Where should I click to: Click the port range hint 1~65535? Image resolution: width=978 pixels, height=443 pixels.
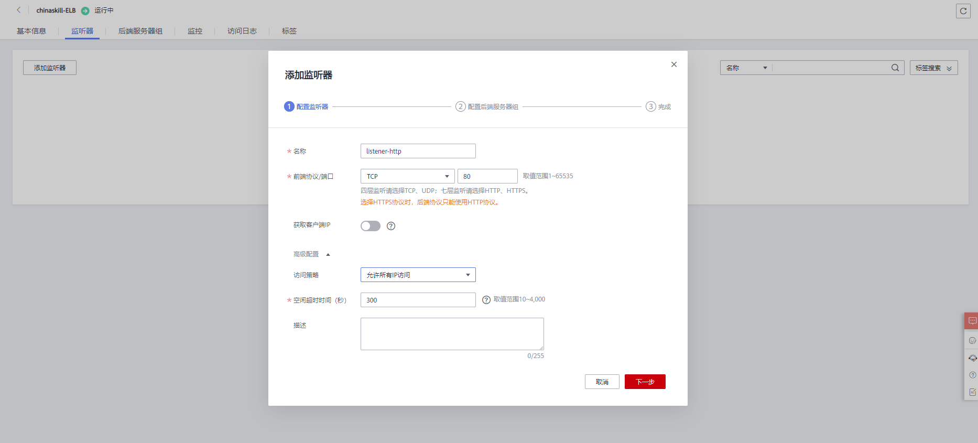548,176
